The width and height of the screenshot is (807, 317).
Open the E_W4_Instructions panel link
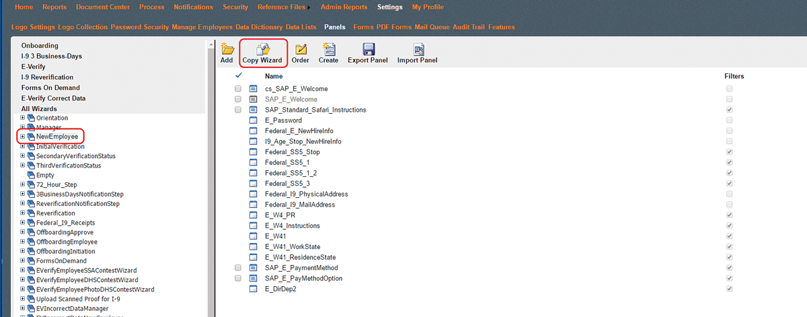point(292,225)
